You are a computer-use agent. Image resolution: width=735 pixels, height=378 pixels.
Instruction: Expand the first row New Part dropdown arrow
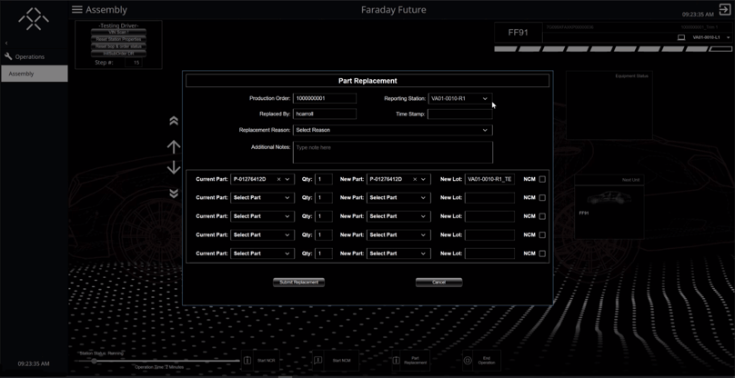click(x=423, y=179)
